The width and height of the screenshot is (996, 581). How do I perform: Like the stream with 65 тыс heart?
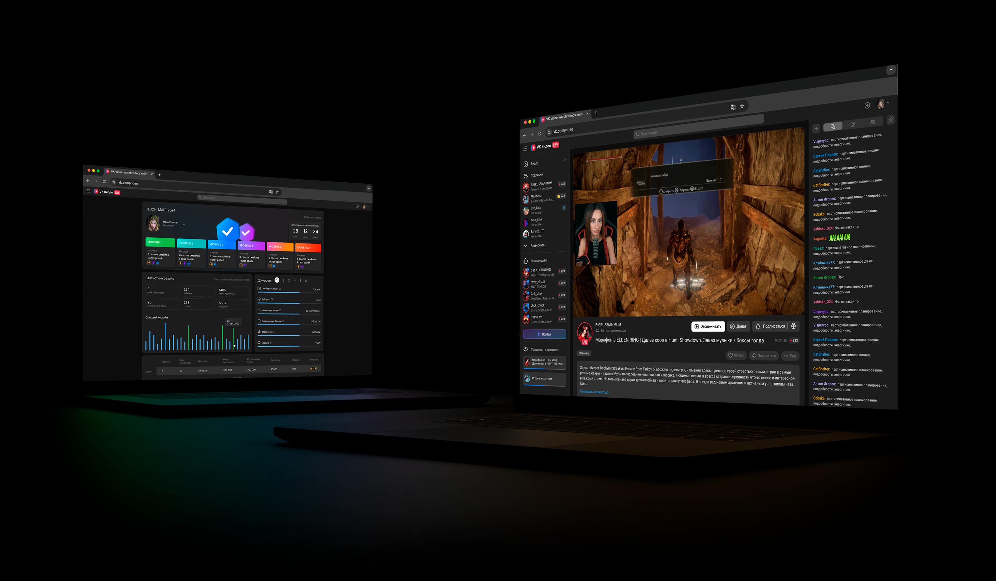[x=736, y=355]
